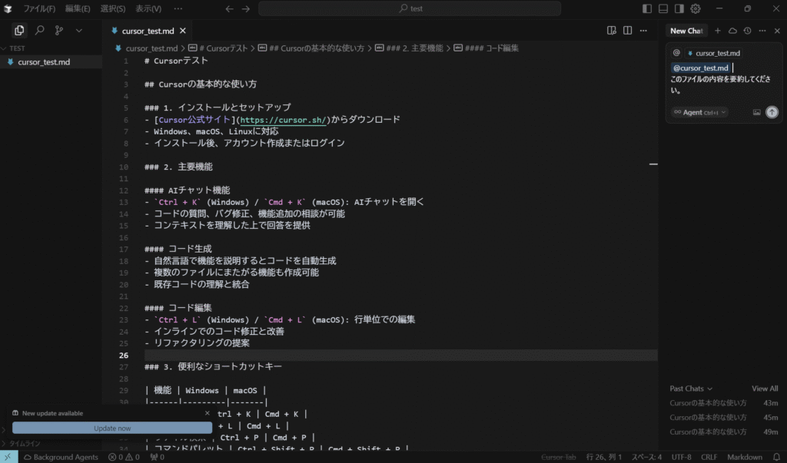Click the 'test' command center search box
The image size is (787, 463).
click(410, 8)
